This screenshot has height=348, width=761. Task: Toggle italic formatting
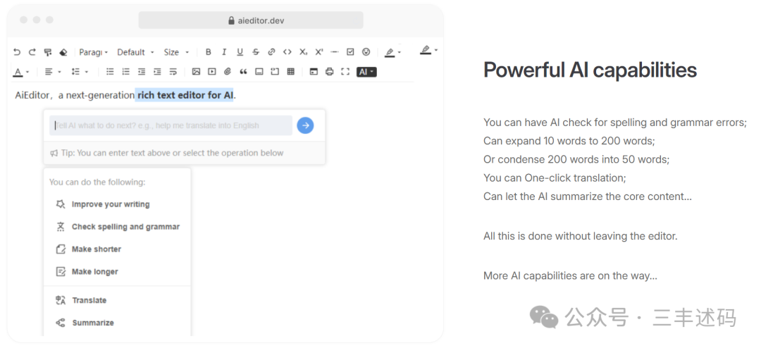[224, 52]
